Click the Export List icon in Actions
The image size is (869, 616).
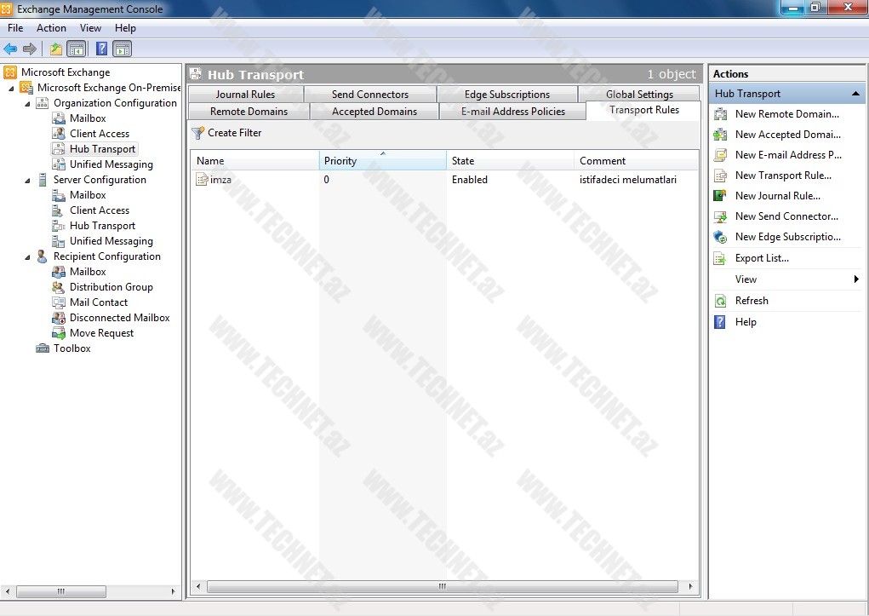(x=721, y=258)
